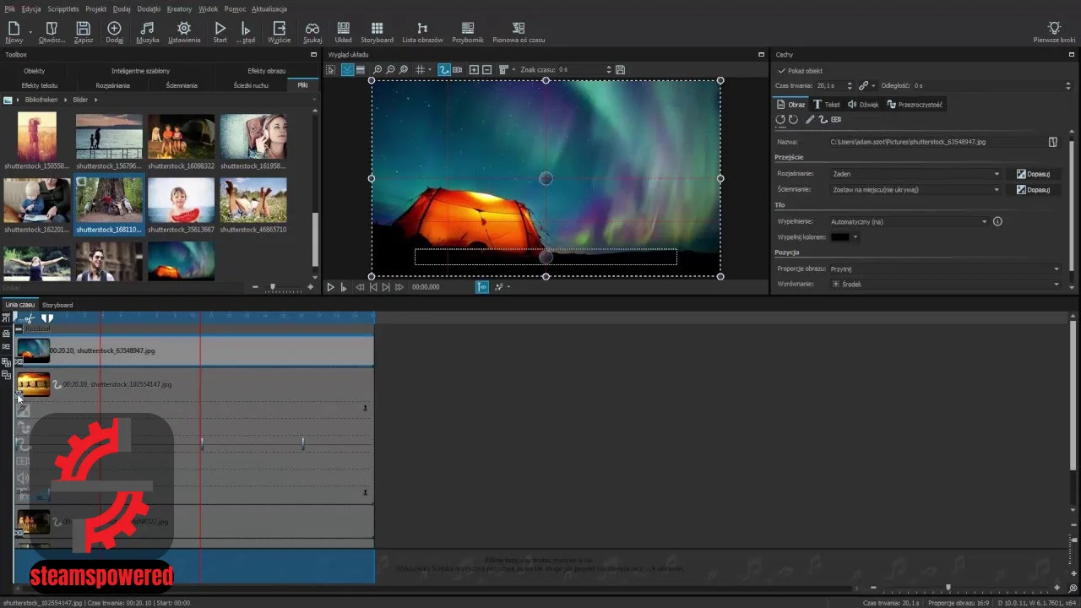Open the grid options dropdown arrow
Viewport: 1081px width, 608px height.
(429, 70)
